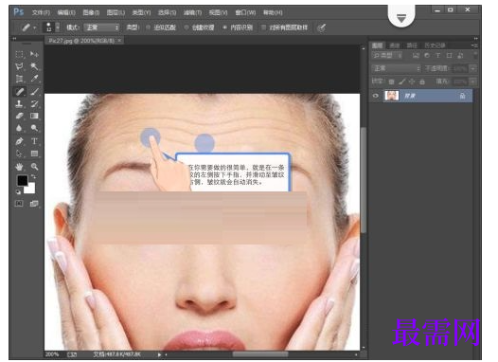Open the 模式 blend mode dropdown
This screenshot has height=362, width=498.
102,27
